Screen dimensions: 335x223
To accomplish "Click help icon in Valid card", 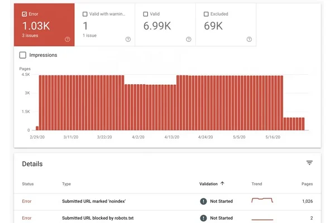I will click(189, 39).
